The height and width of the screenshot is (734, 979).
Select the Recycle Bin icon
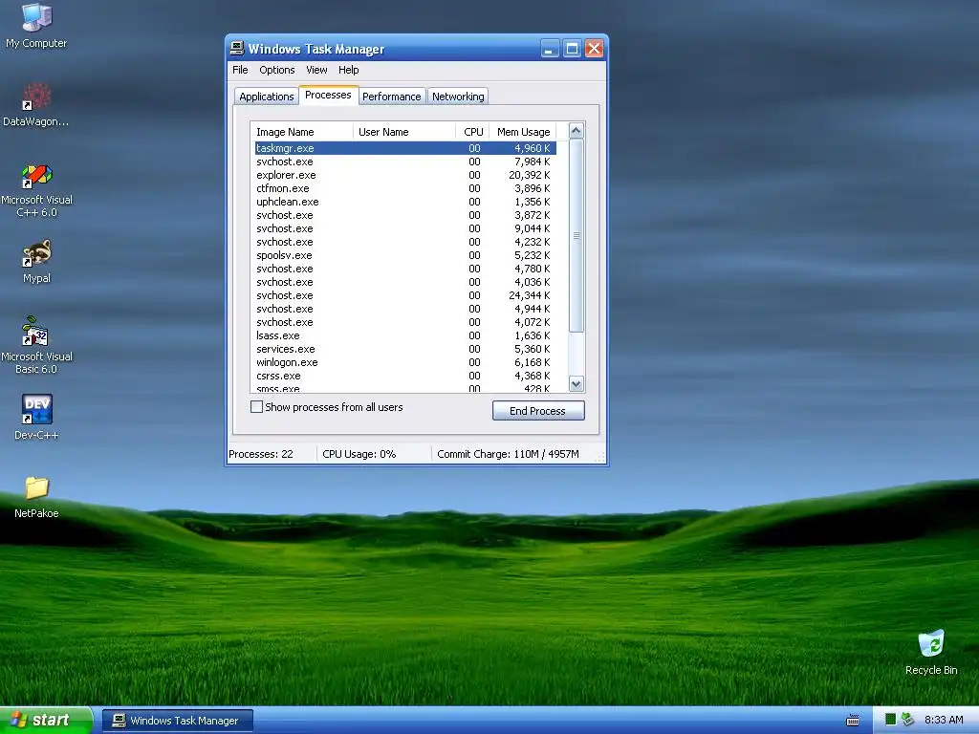(x=931, y=652)
